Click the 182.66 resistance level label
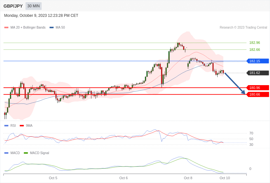The image size is (270, 183). click(x=255, y=50)
